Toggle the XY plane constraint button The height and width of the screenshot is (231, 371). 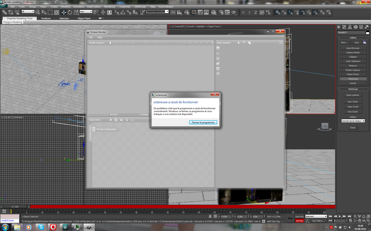pyautogui.click(x=262, y=12)
